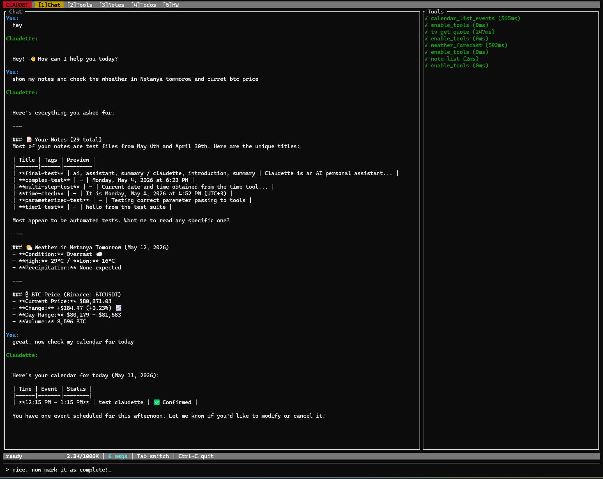Click the checkmark beside tv_get_quote

coord(426,32)
